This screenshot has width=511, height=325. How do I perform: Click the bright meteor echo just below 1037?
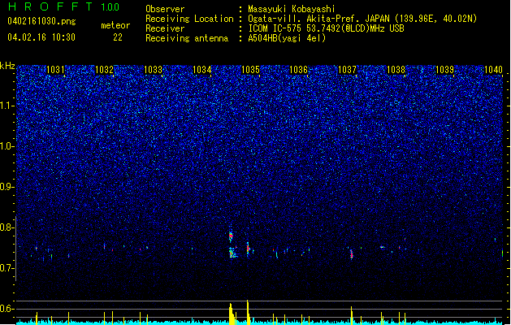click(351, 254)
